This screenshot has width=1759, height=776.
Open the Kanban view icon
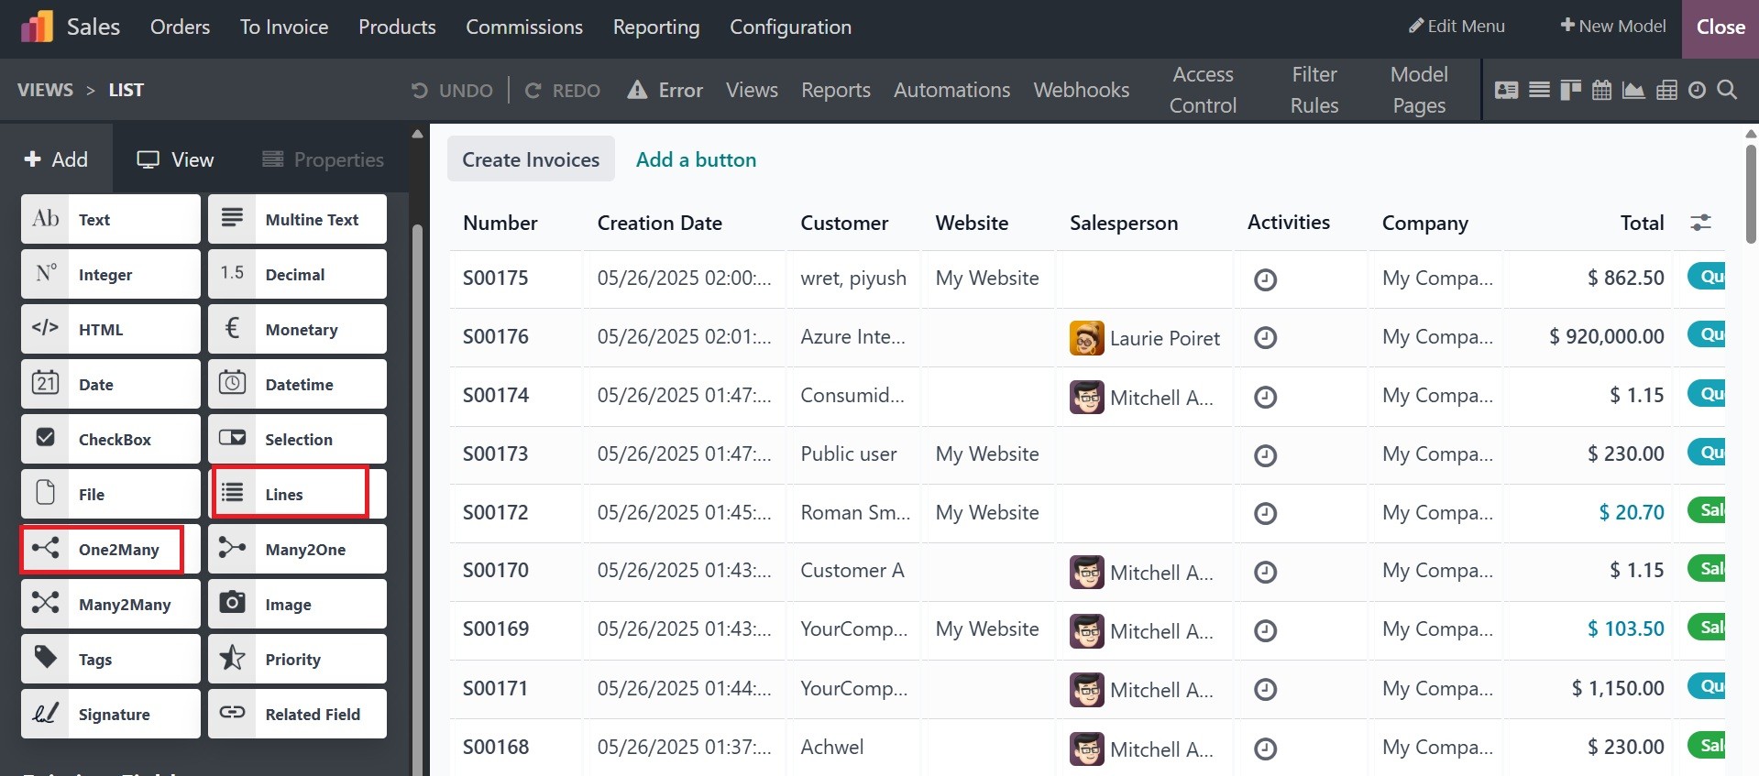pyautogui.click(x=1570, y=90)
